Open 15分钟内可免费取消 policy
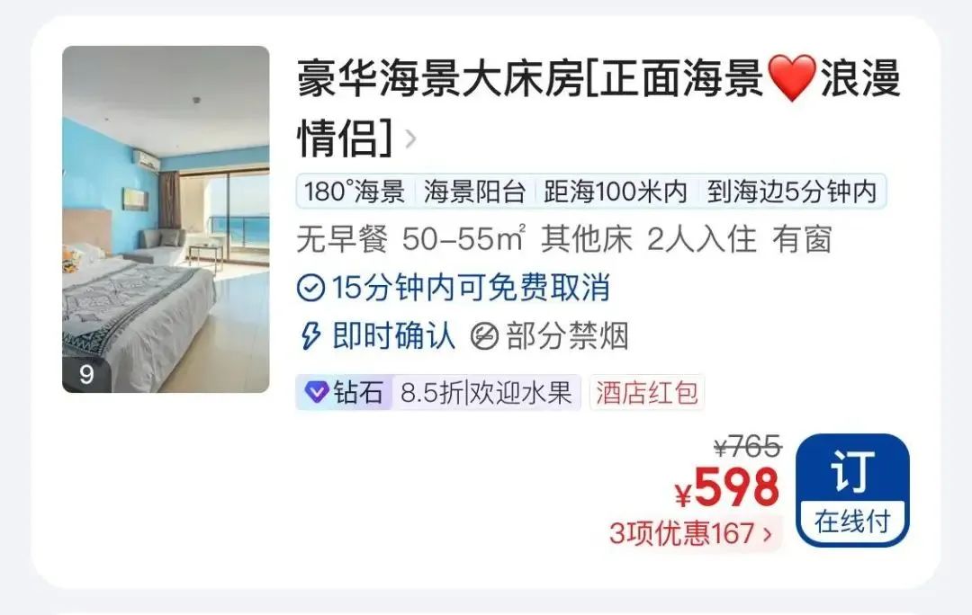Image resolution: width=972 pixels, height=615 pixels. coord(471,288)
